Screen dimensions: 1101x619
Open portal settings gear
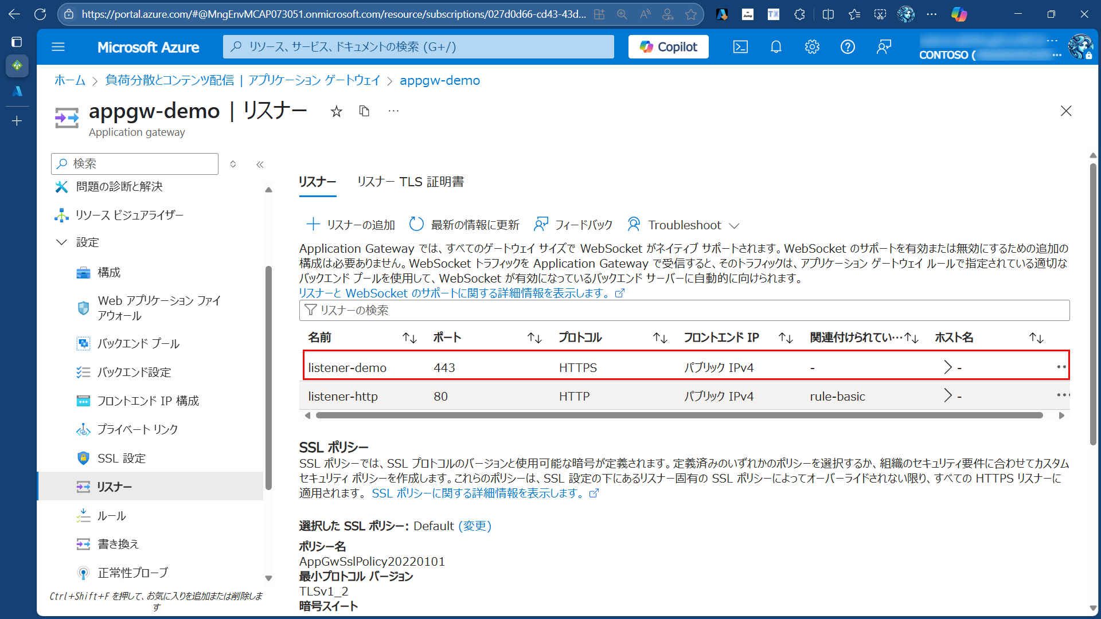point(812,47)
